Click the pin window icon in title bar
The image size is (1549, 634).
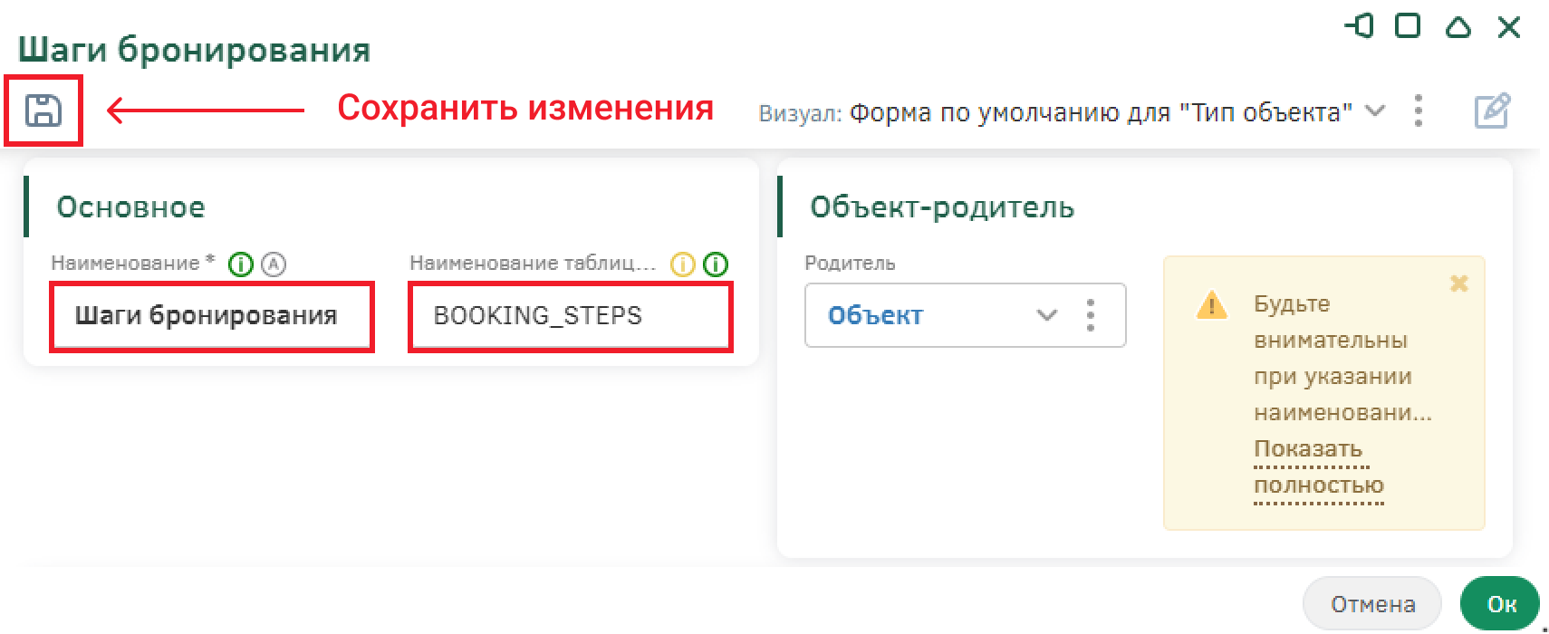(1360, 26)
